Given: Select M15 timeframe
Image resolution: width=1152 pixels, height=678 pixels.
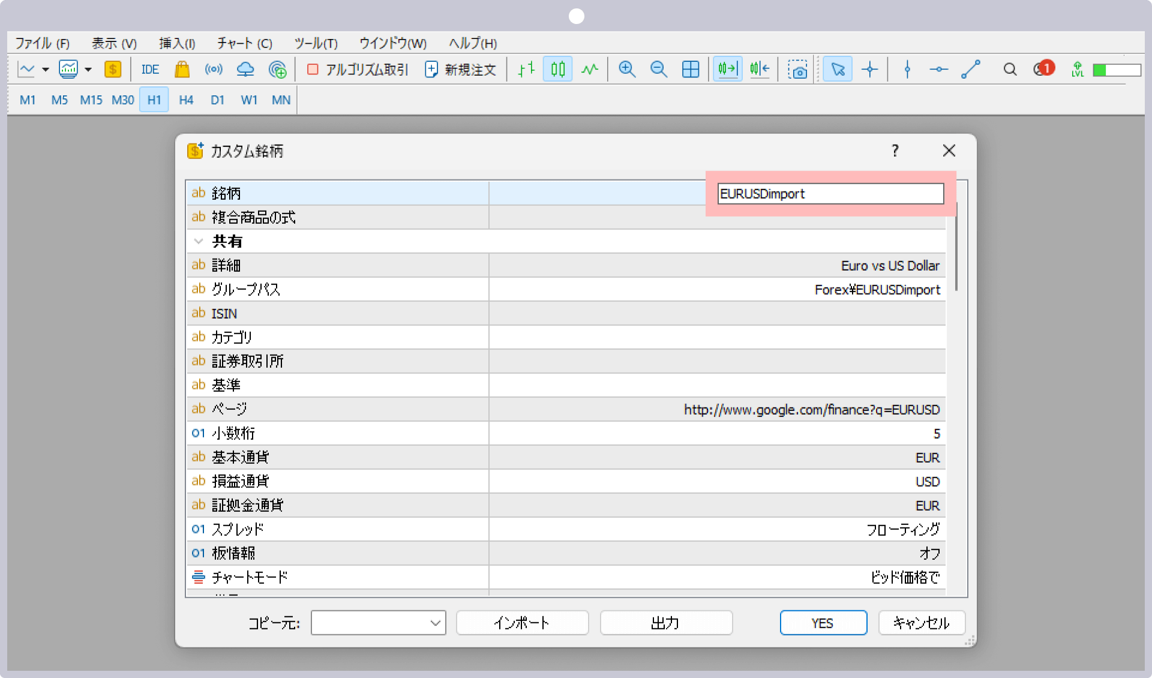Looking at the screenshot, I should [x=91, y=100].
